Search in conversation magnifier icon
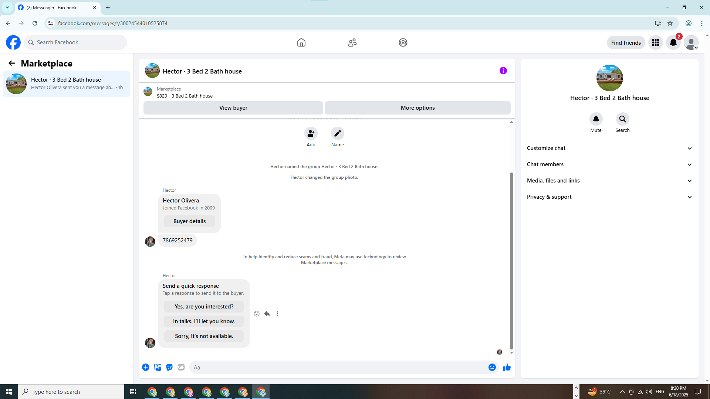Image resolution: width=710 pixels, height=399 pixels. 623,119
